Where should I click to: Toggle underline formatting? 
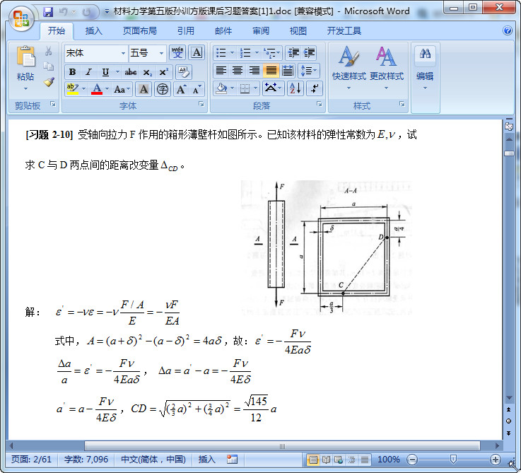[x=105, y=72]
